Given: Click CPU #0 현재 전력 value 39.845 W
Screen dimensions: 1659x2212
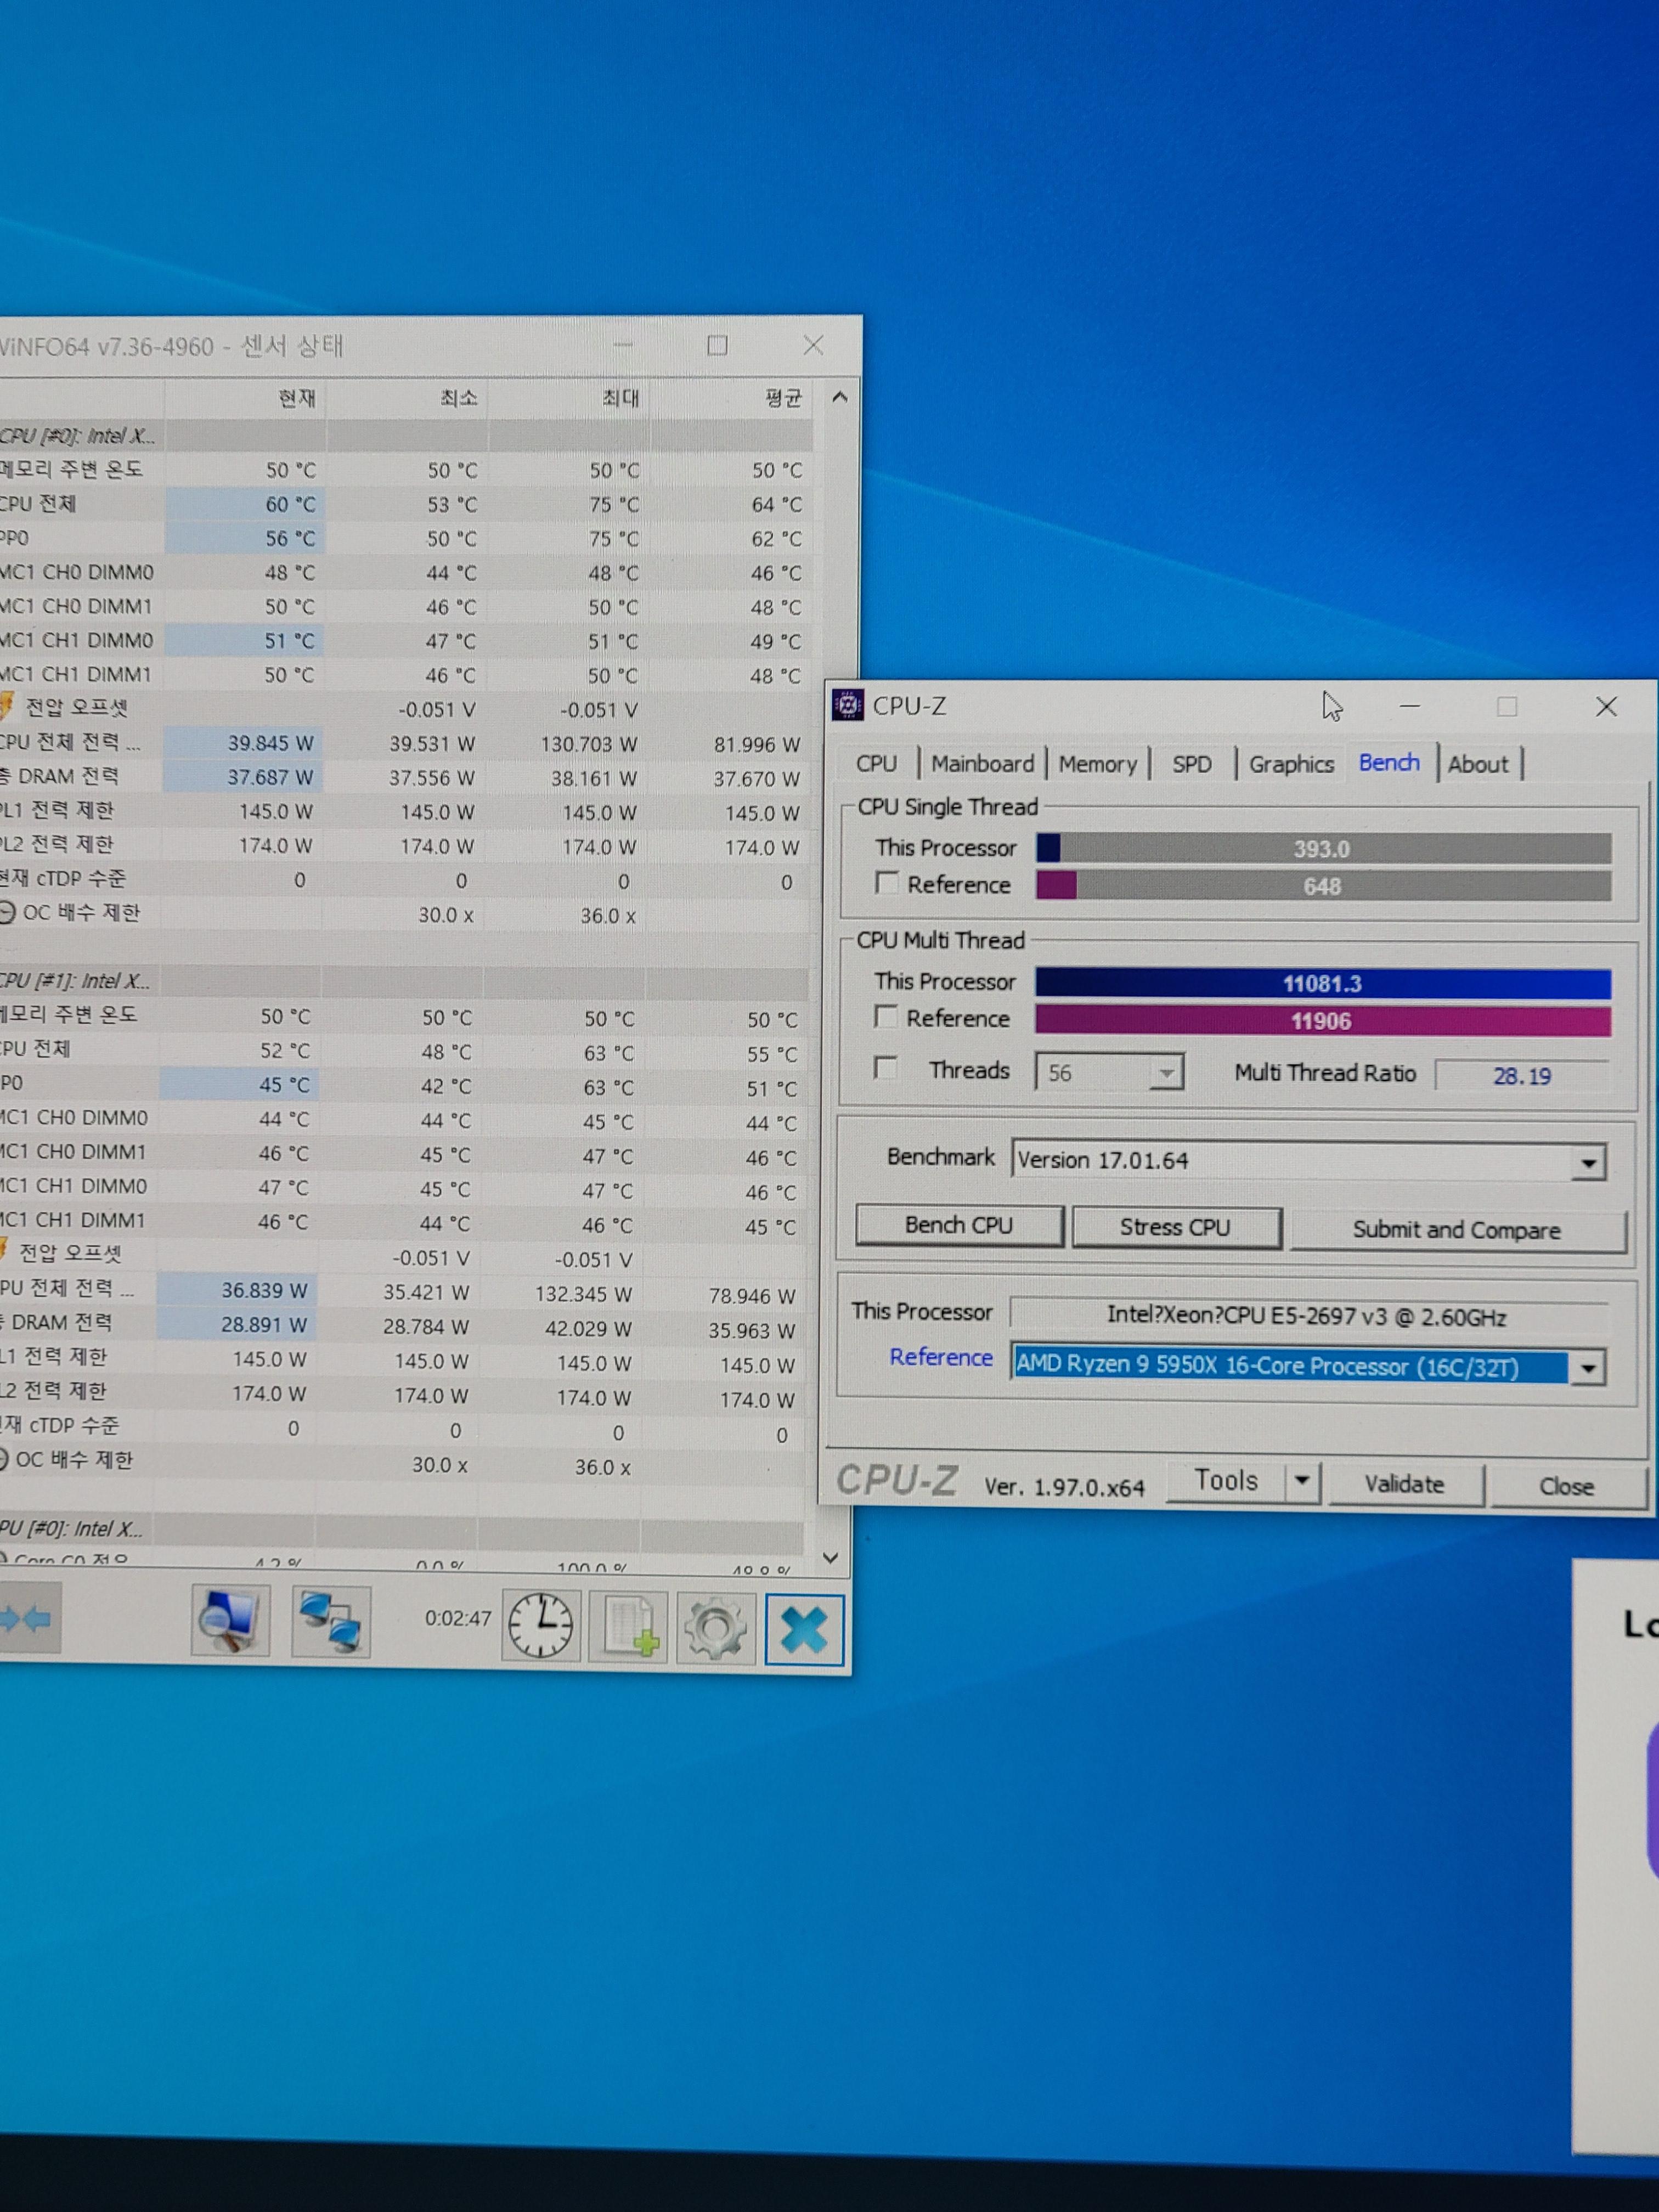Looking at the screenshot, I should [270, 743].
